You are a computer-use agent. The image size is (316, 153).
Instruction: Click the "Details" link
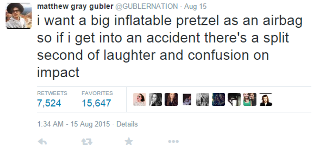[x=127, y=124]
